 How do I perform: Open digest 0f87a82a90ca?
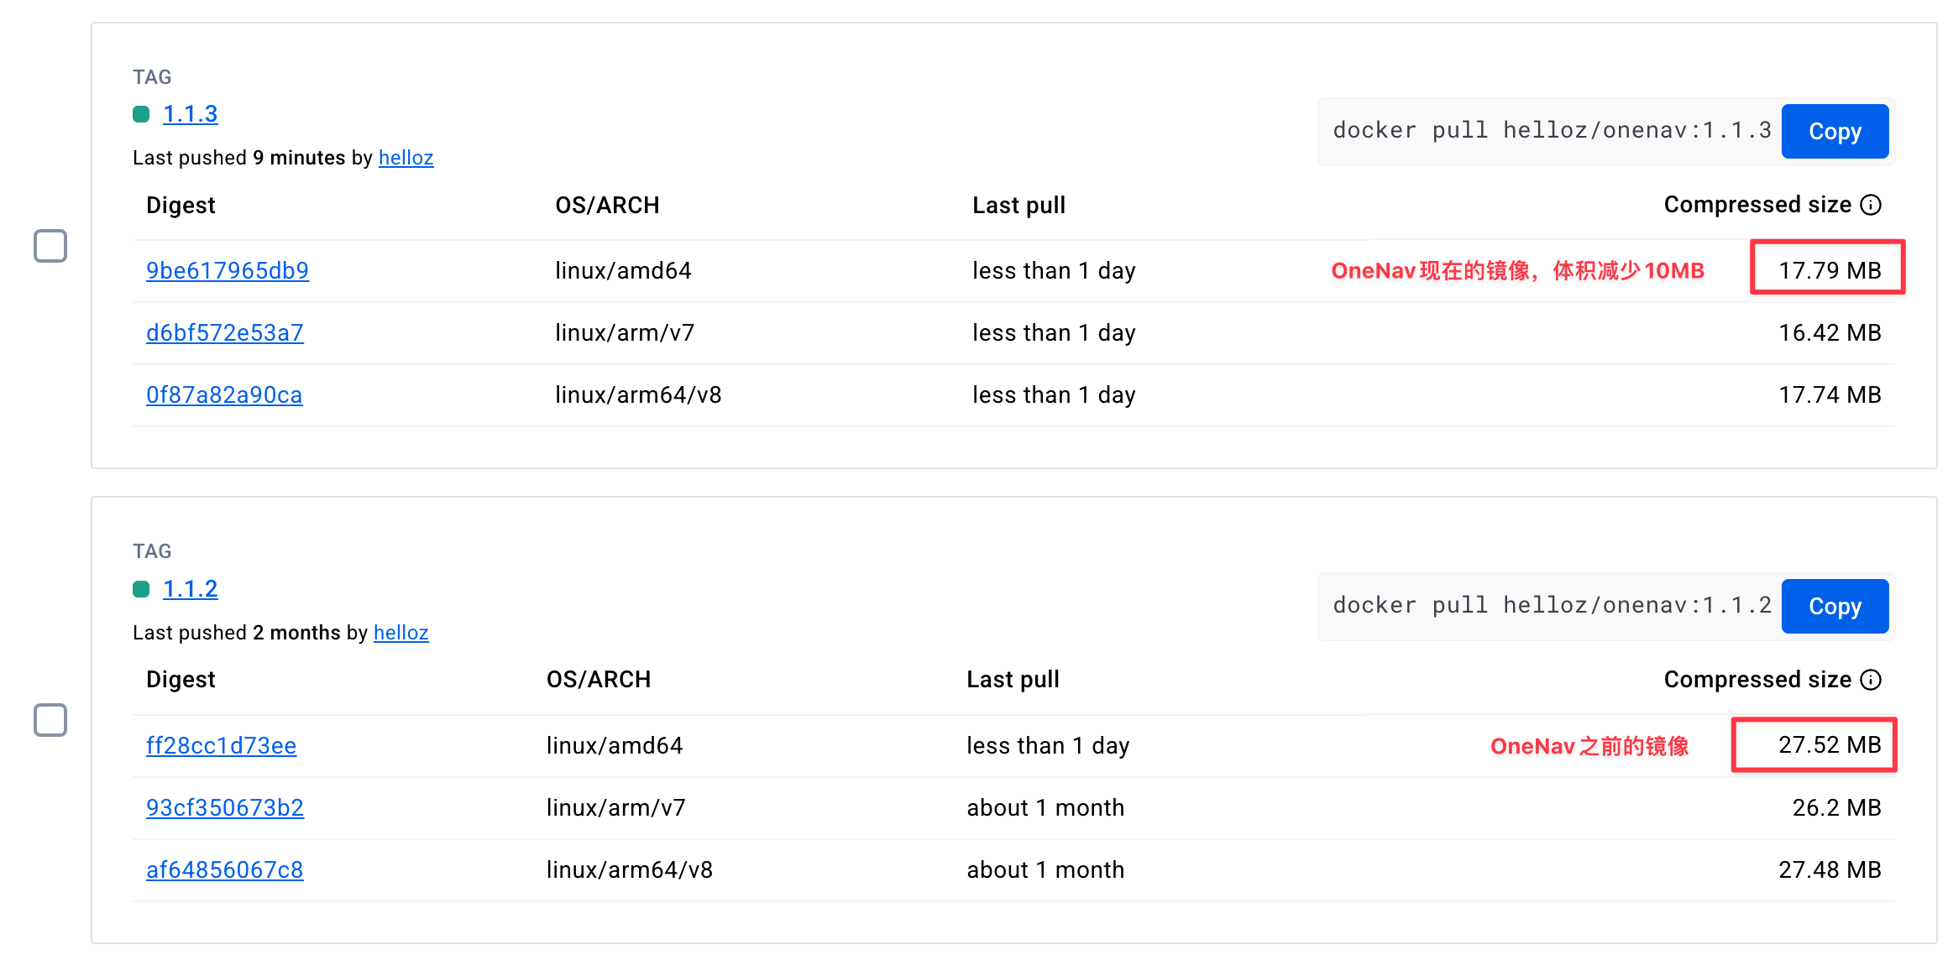click(x=224, y=394)
